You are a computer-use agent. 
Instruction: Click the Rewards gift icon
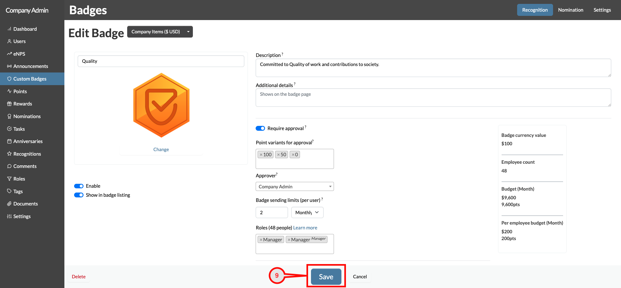(9, 104)
